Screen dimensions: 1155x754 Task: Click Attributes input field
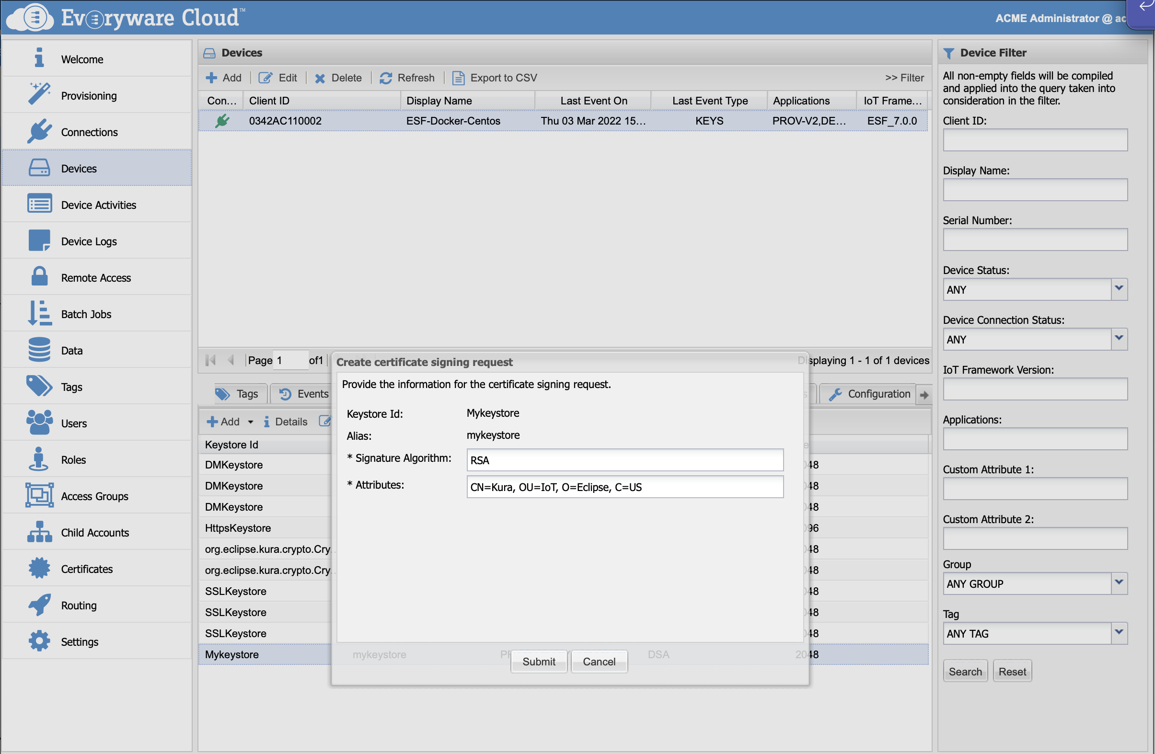[x=624, y=486]
